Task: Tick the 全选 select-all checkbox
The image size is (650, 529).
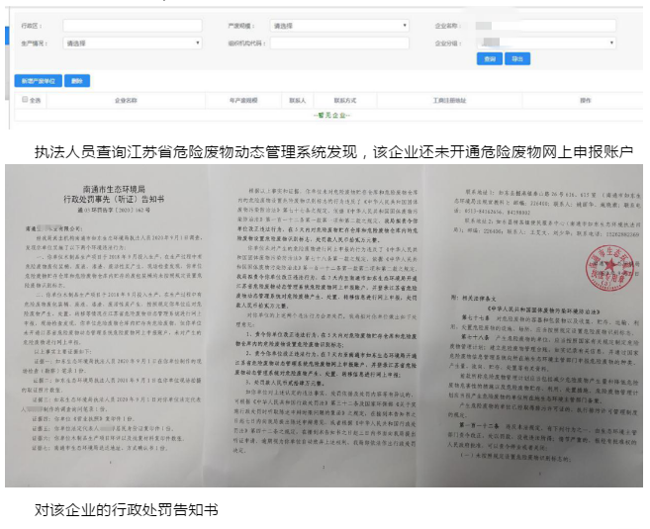Action: click(25, 101)
